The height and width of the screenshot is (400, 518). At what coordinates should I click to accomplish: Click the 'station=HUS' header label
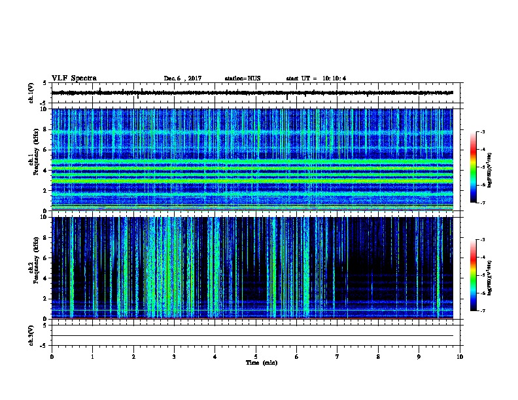click(243, 78)
